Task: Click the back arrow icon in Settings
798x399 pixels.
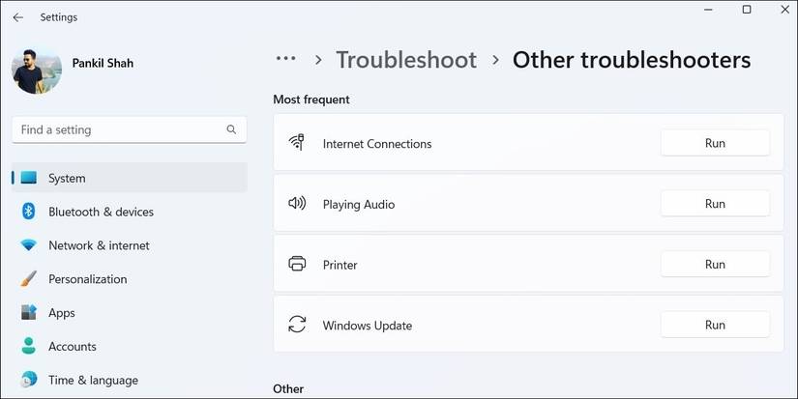Action: (17, 17)
